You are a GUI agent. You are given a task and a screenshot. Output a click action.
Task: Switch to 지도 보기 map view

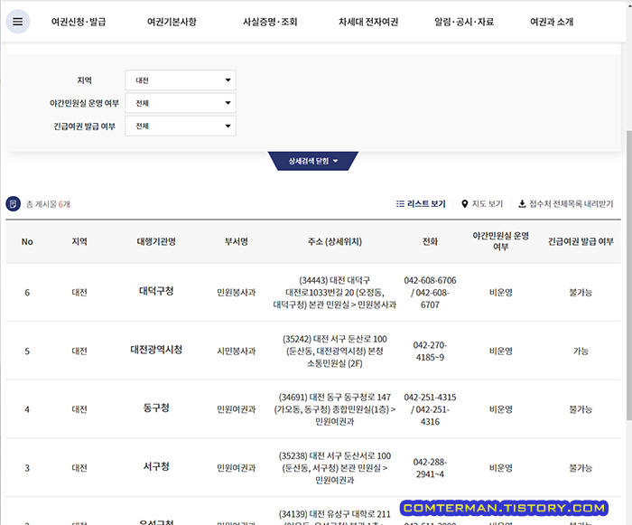pos(482,204)
